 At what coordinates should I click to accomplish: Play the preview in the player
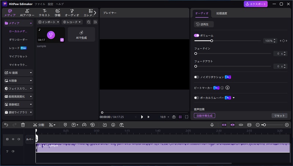coord(142,117)
